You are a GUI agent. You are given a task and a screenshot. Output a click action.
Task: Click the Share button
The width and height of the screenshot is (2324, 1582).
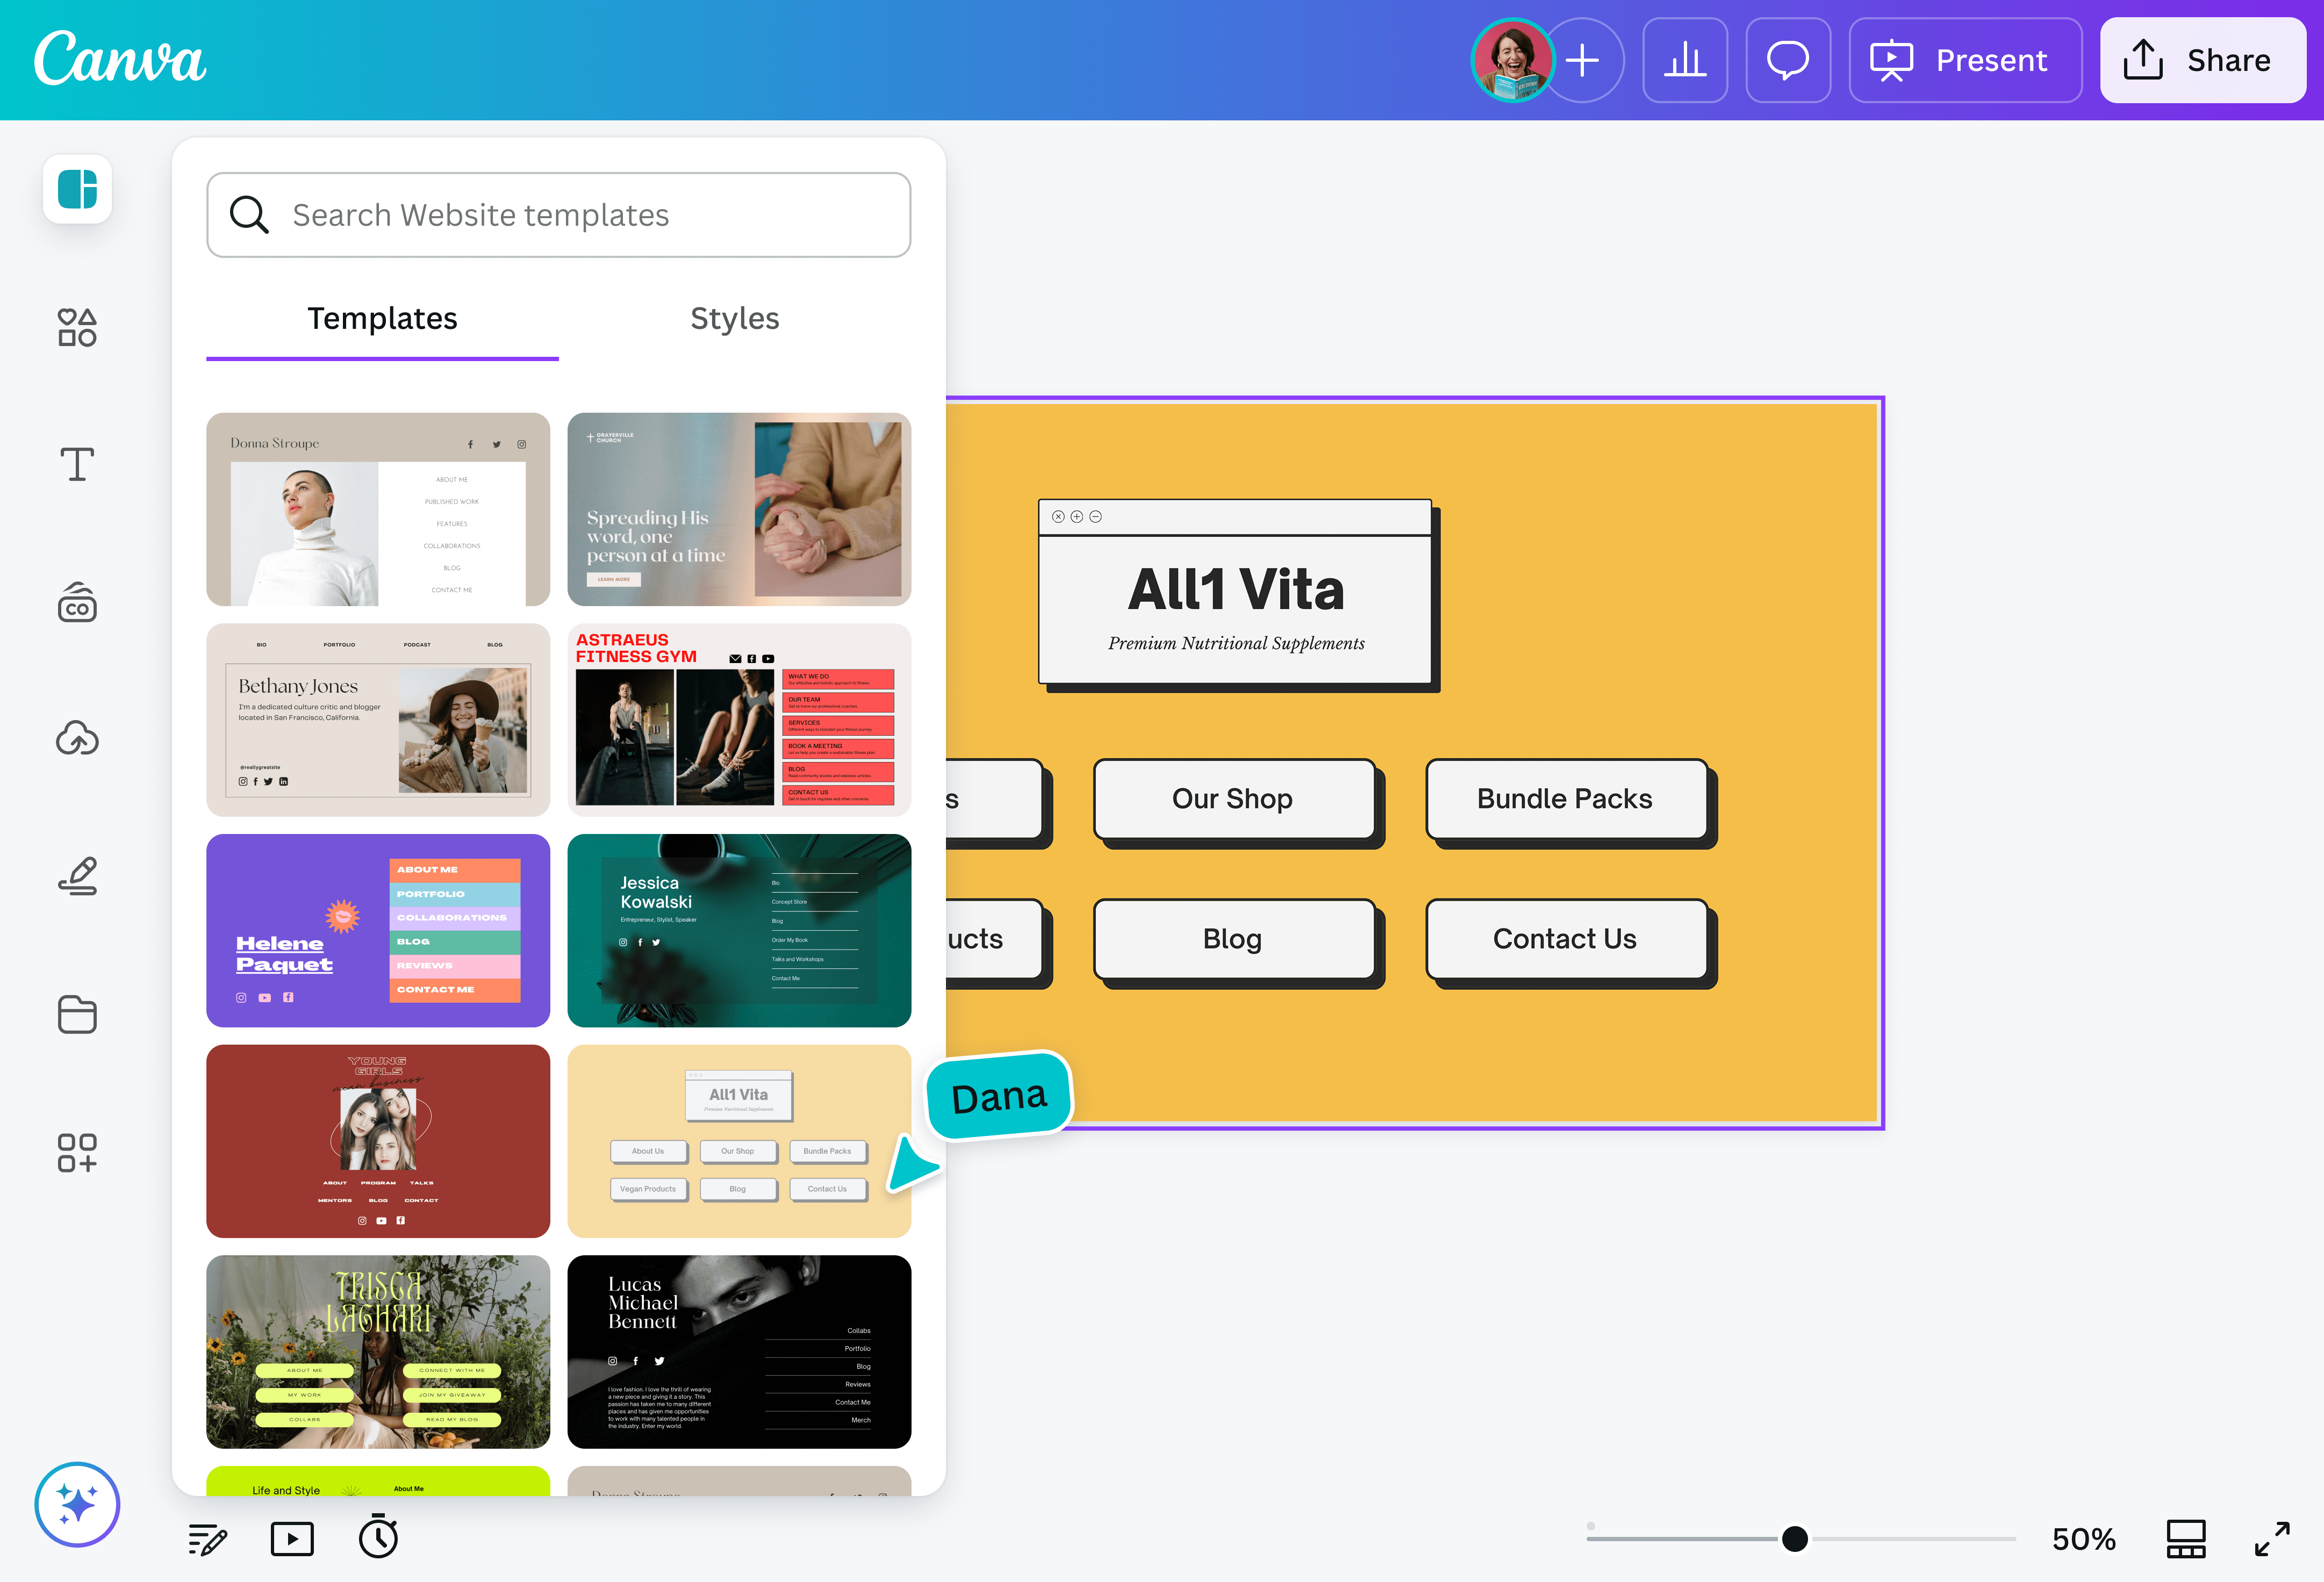[2202, 60]
